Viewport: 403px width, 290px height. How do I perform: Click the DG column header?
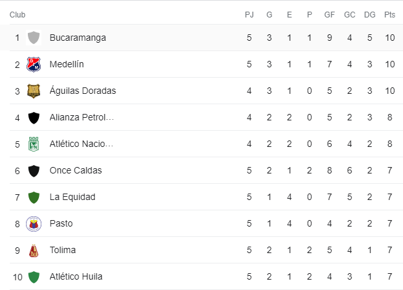[x=369, y=14]
